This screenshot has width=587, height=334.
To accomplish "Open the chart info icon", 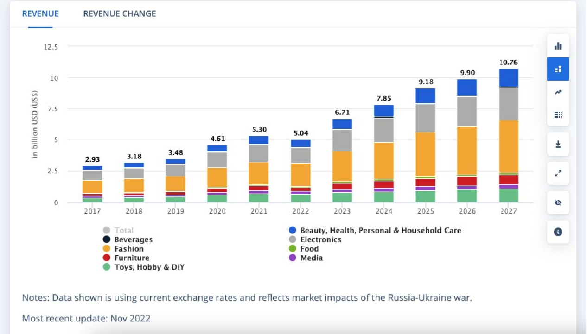I will (558, 232).
